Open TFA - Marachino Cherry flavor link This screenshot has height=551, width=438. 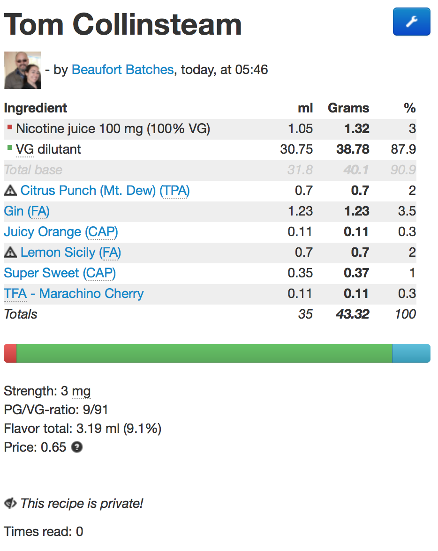pyautogui.click(x=74, y=294)
